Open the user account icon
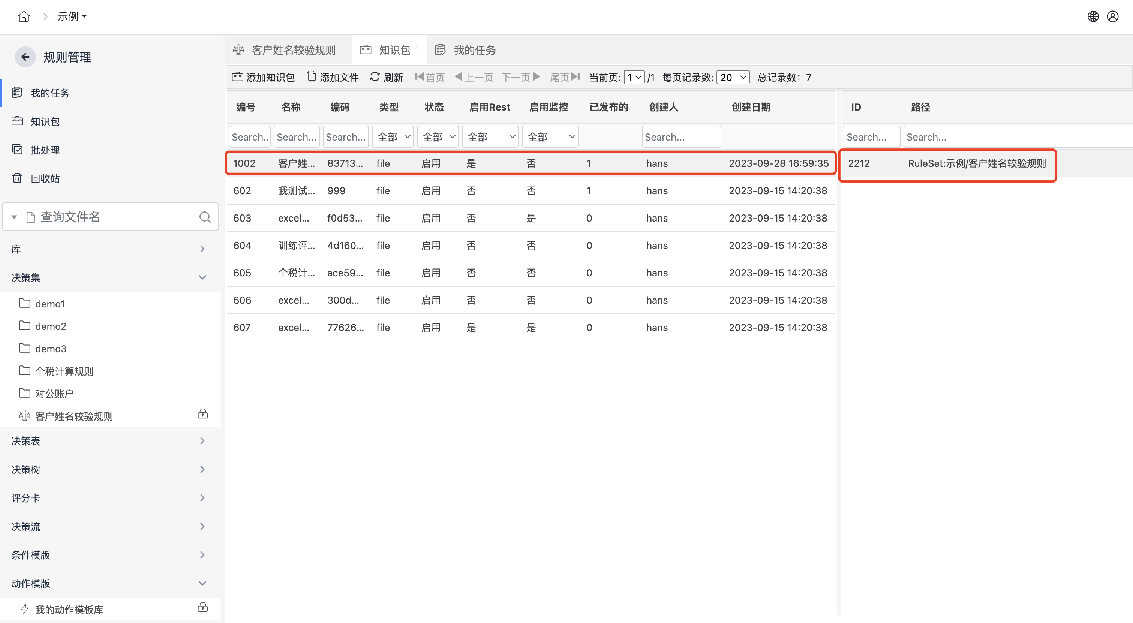1133x623 pixels. (x=1113, y=17)
